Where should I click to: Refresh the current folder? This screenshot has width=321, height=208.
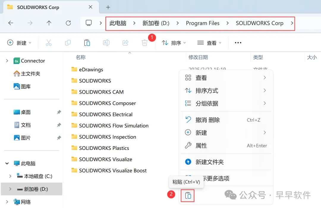click(68, 23)
